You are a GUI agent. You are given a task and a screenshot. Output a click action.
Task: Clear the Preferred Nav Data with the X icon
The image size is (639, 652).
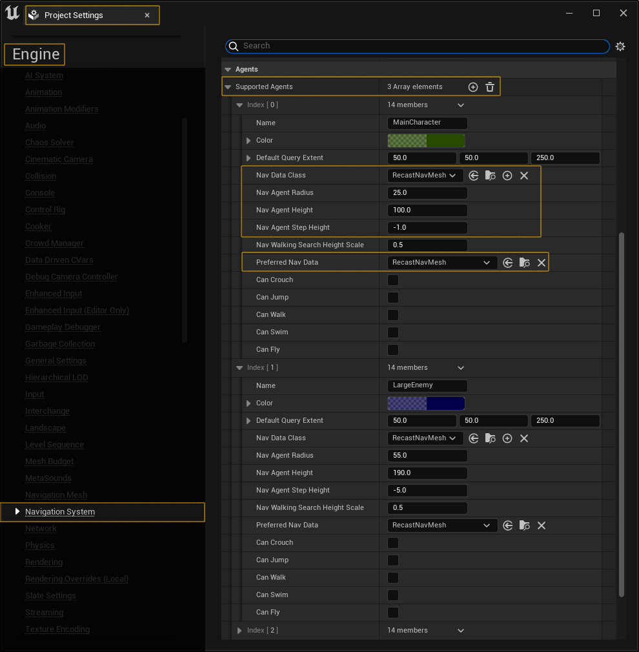pyautogui.click(x=541, y=262)
